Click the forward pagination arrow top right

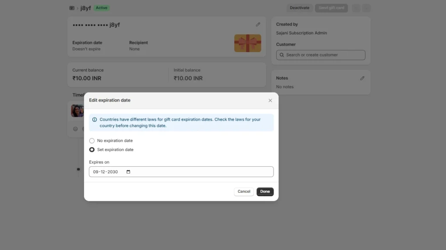point(366,8)
